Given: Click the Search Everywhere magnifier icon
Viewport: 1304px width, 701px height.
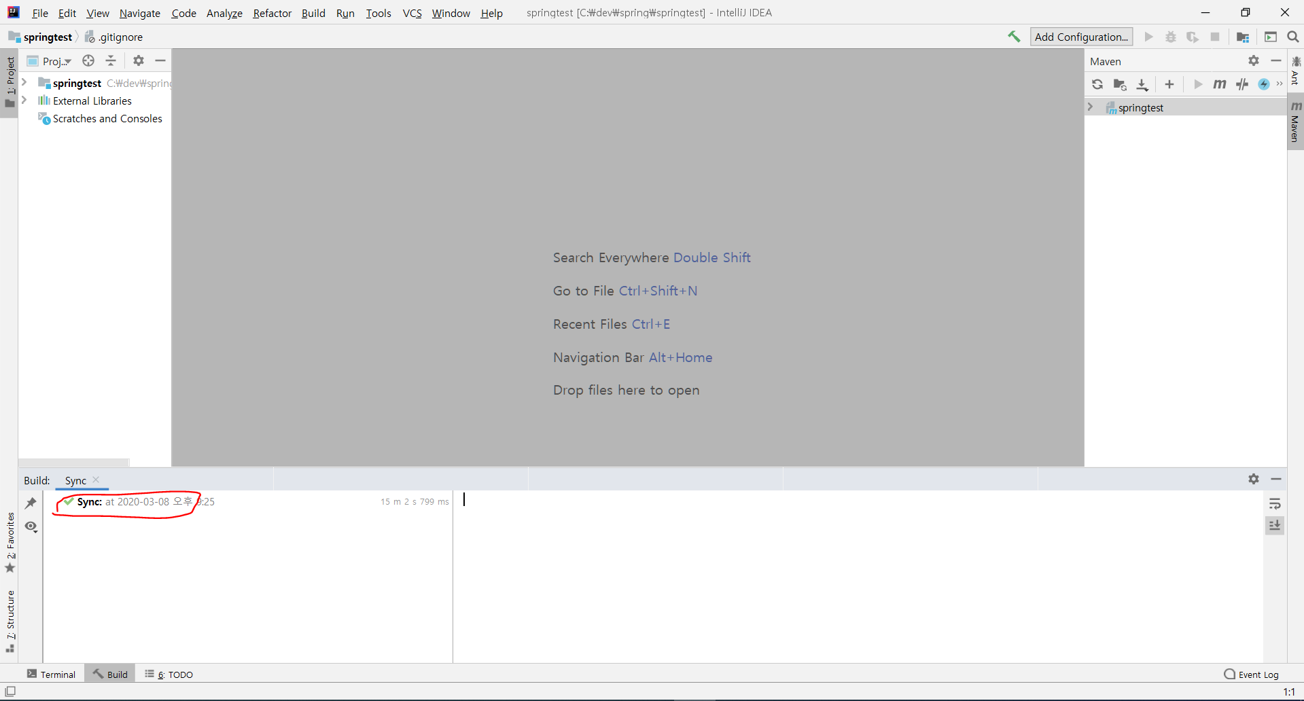Looking at the screenshot, I should coord(1293,37).
